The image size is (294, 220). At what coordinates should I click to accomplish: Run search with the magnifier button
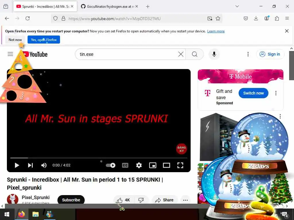[x=195, y=54]
